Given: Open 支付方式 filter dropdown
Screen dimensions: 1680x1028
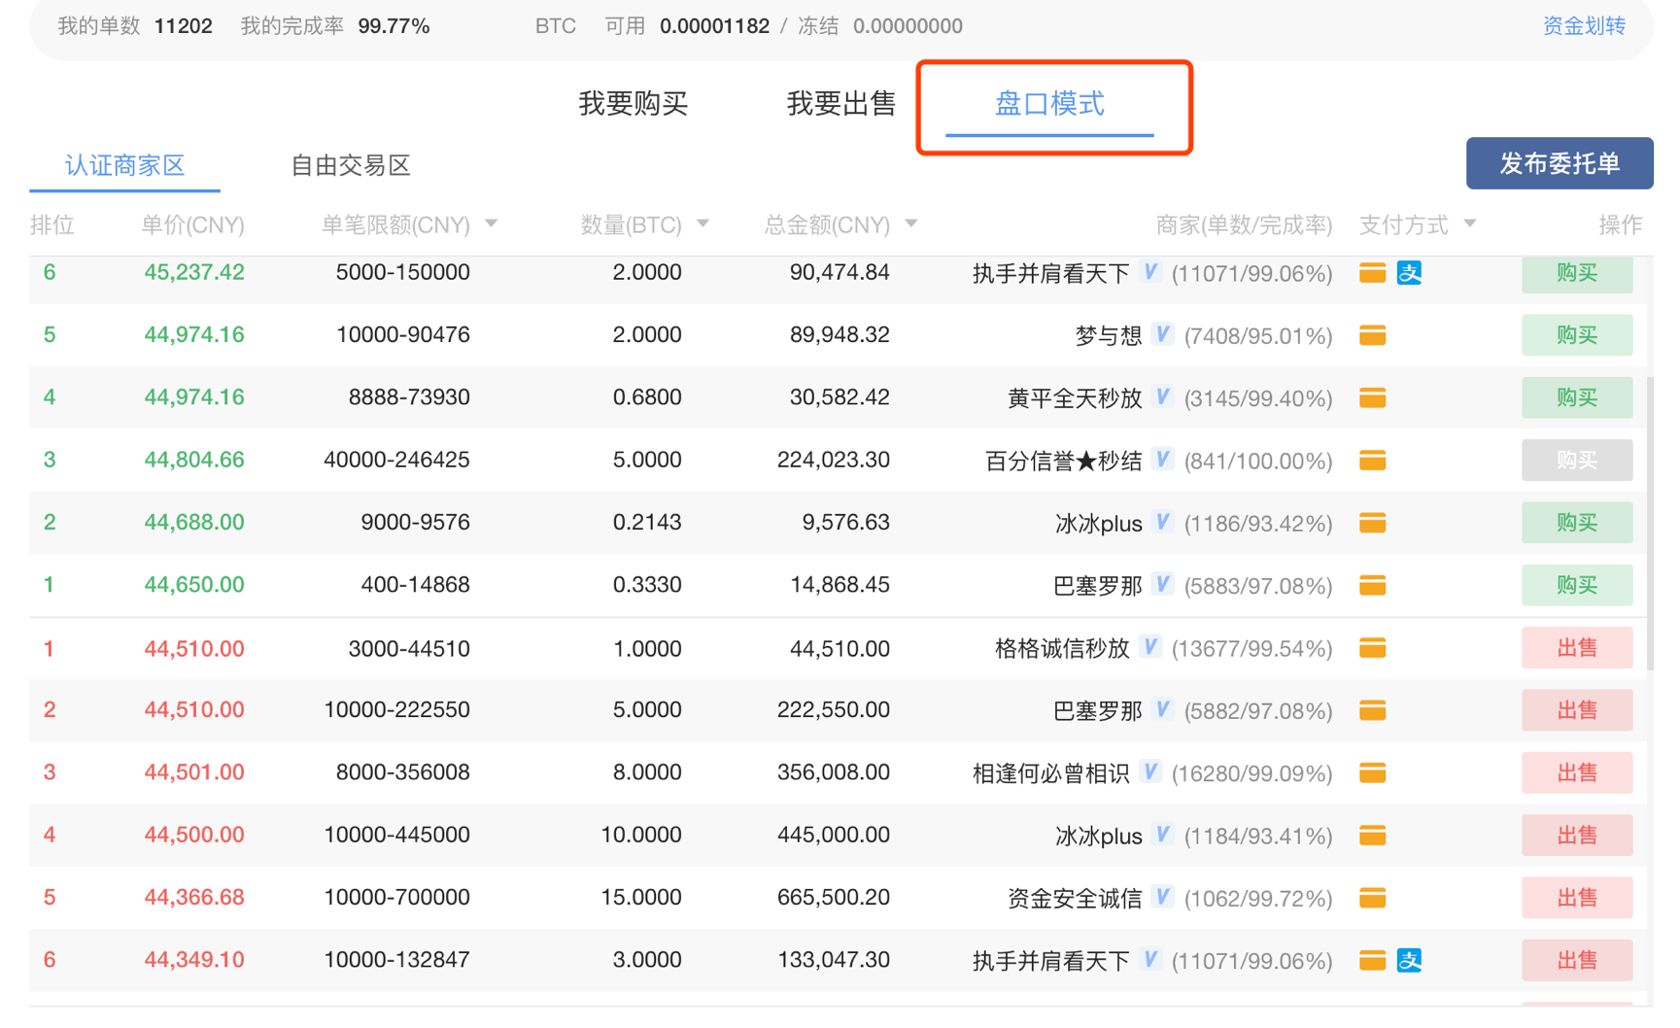Looking at the screenshot, I should point(1470,224).
